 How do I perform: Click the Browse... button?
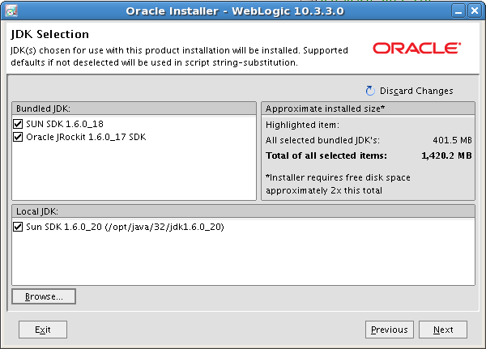click(x=44, y=296)
